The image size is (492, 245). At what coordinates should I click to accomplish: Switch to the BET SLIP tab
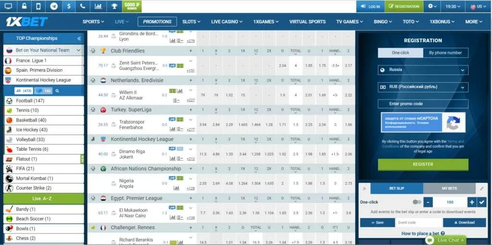[396, 188]
